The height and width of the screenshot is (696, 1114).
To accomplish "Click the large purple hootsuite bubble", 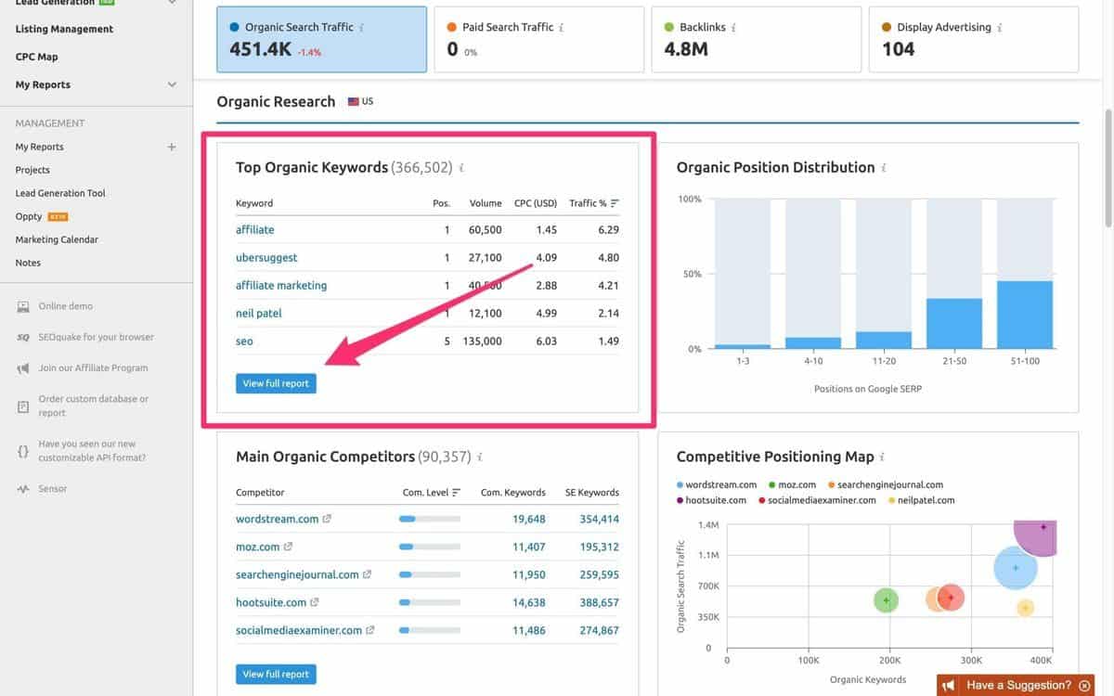I will click(x=1037, y=536).
